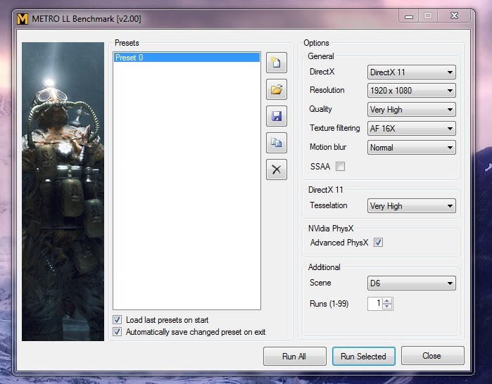
Task: Click the new preset icon
Action: point(277,63)
